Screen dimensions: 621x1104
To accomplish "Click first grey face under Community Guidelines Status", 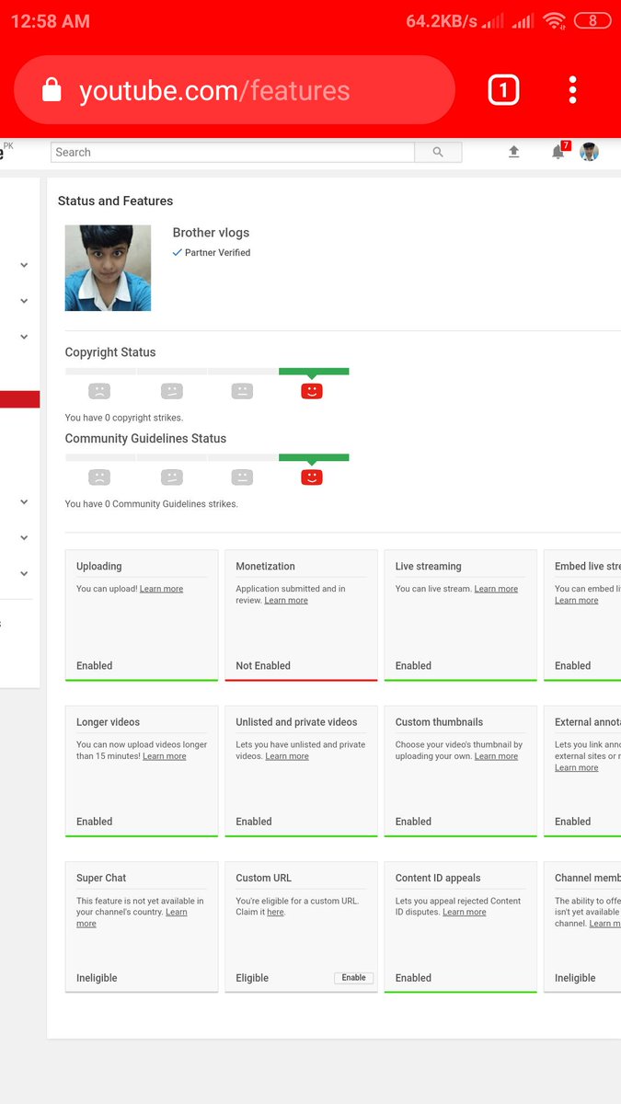I will [99, 477].
